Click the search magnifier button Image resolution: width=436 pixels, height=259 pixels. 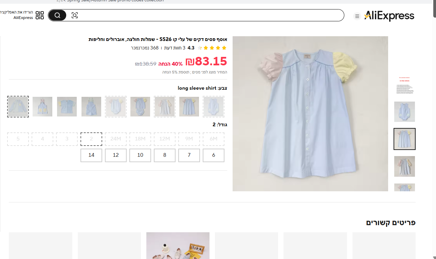[x=57, y=15]
